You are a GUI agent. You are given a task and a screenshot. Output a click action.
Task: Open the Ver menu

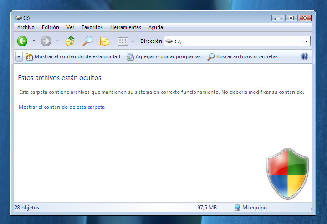point(70,27)
